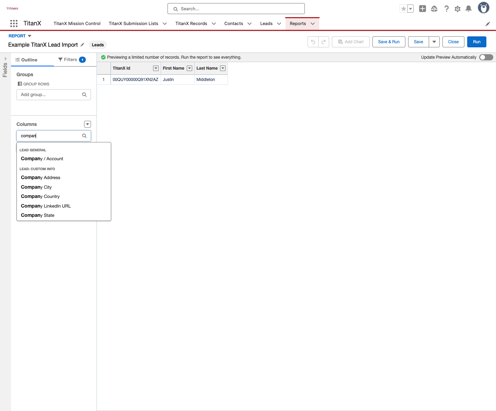This screenshot has height=411, width=496.
Task: Open the help question mark icon
Action: pos(446,9)
